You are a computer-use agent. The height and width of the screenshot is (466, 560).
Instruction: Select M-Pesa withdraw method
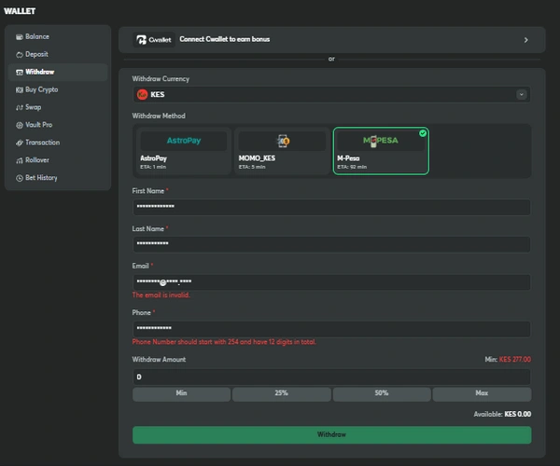pos(381,151)
